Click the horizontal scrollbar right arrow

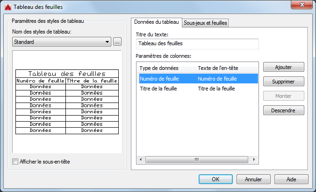pyautogui.click(x=254, y=159)
